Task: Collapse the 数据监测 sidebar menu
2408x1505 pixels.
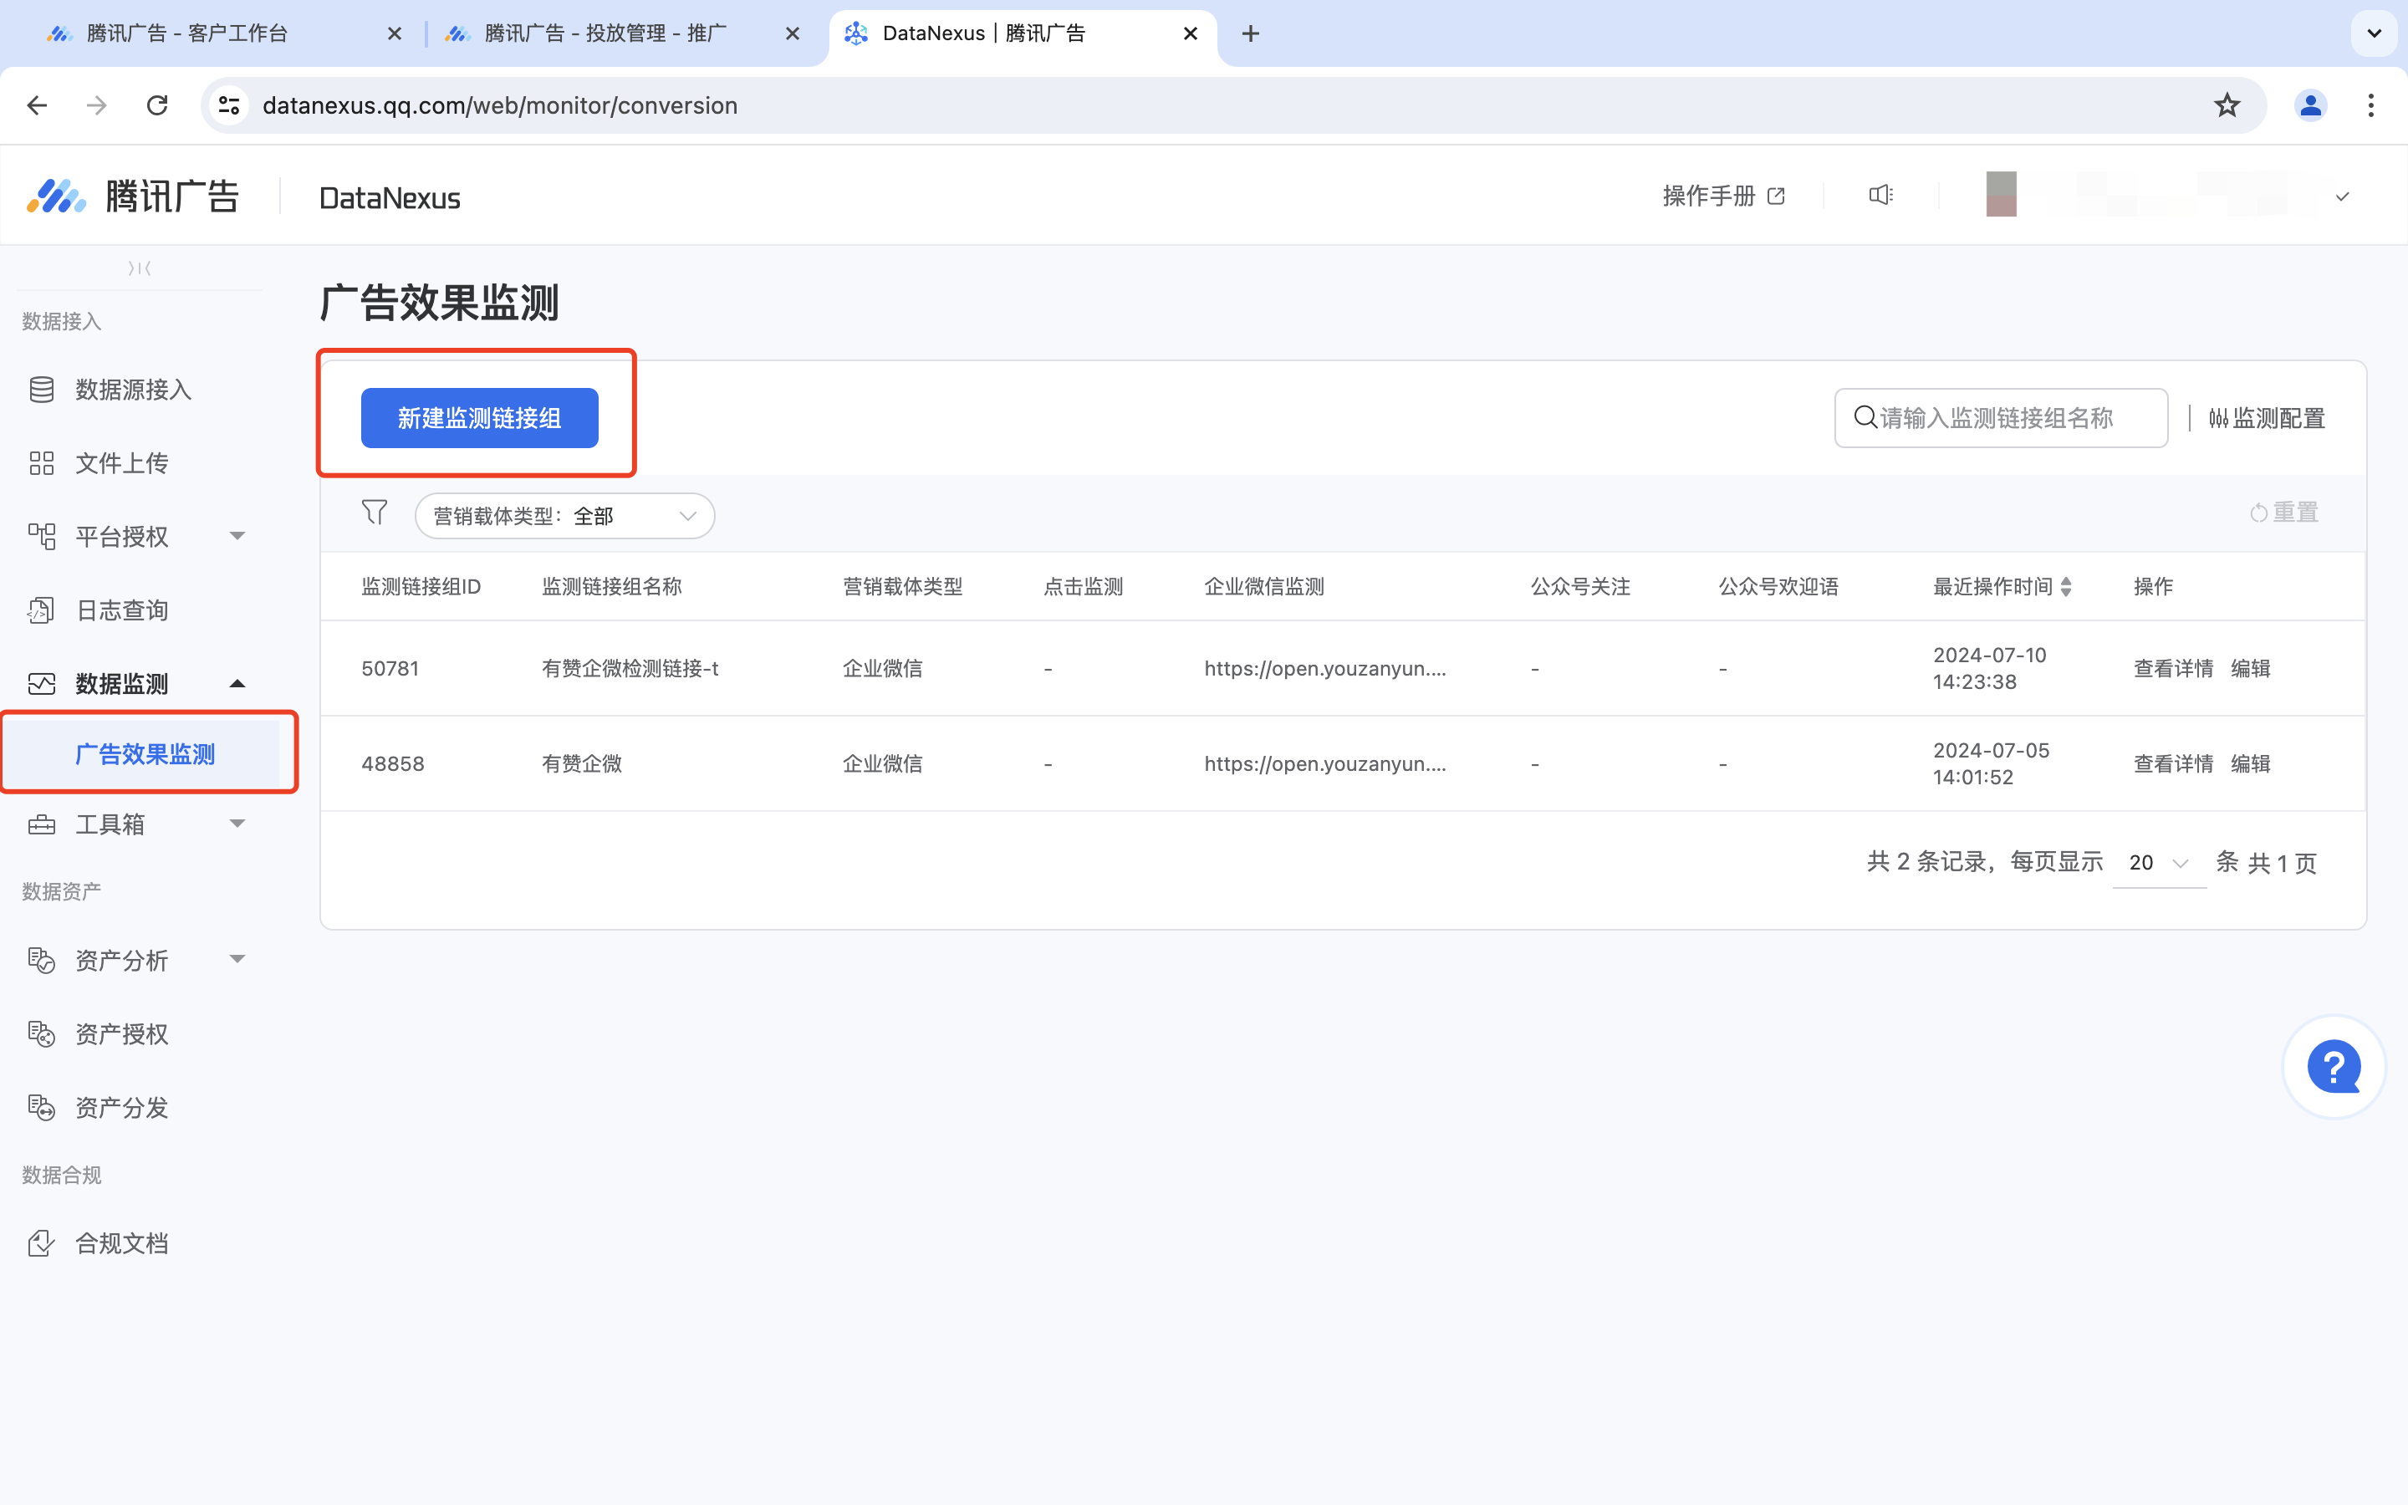Action: coord(237,684)
